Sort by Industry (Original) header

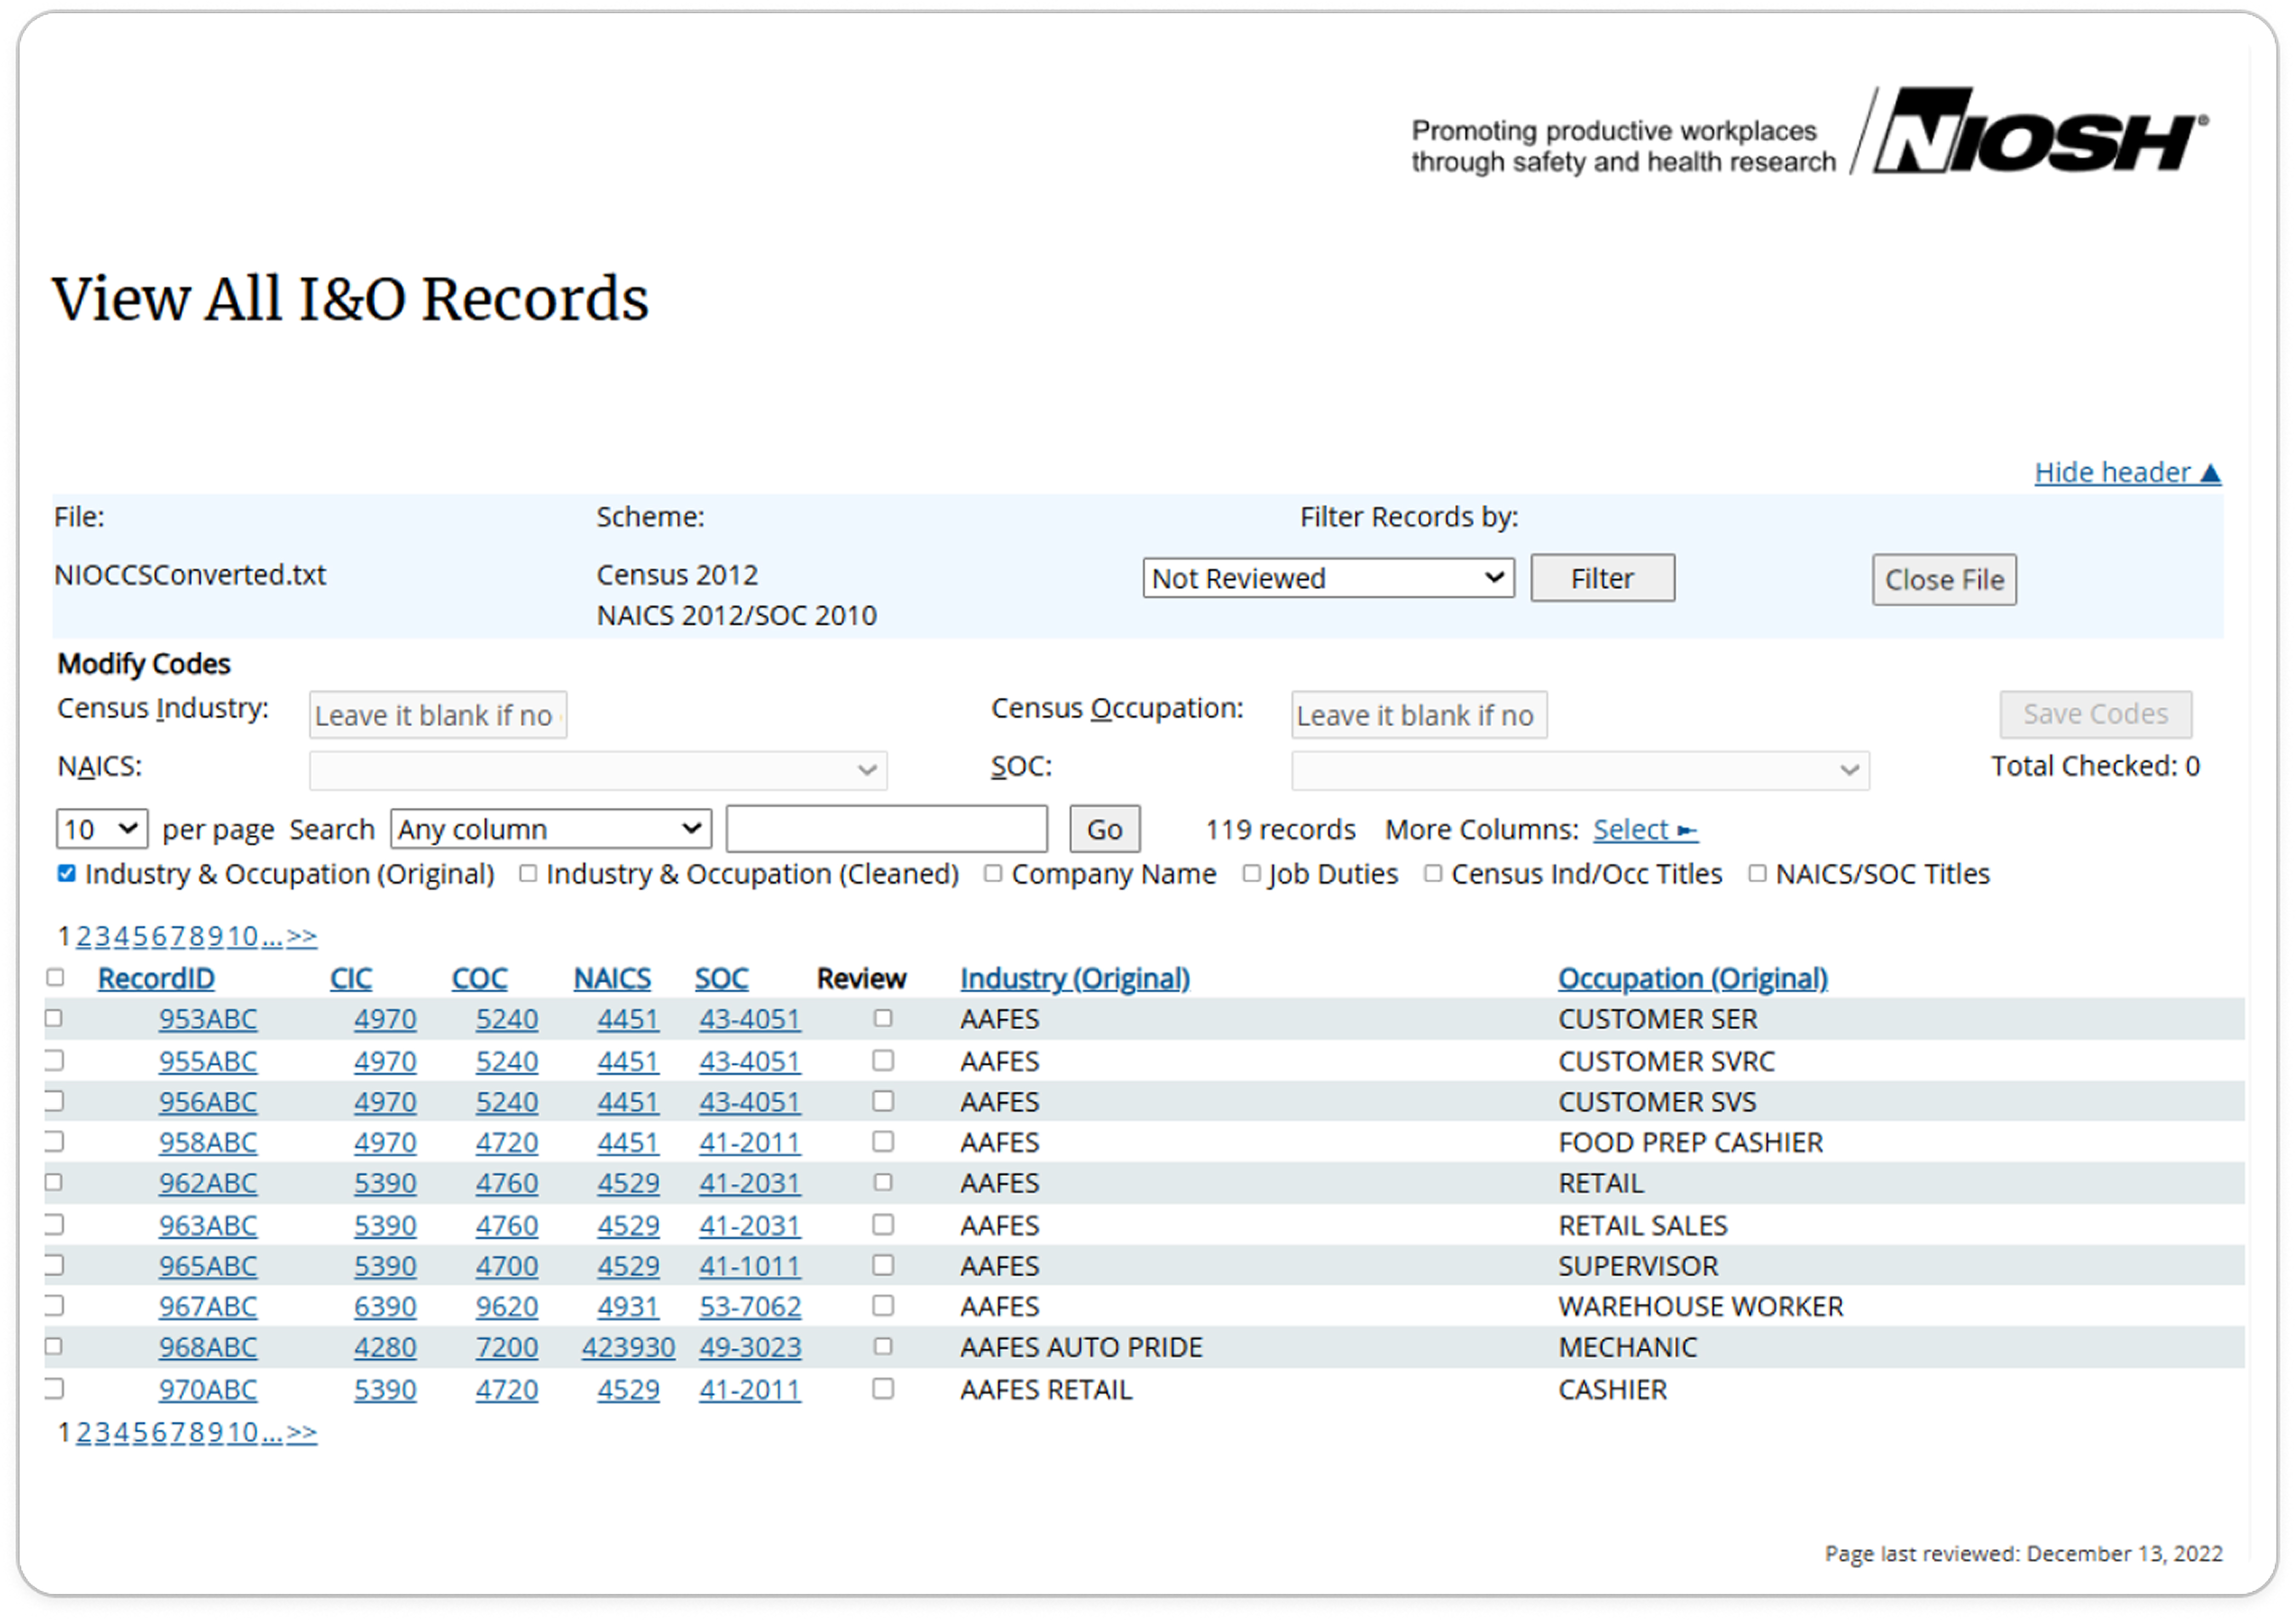coord(1075,978)
